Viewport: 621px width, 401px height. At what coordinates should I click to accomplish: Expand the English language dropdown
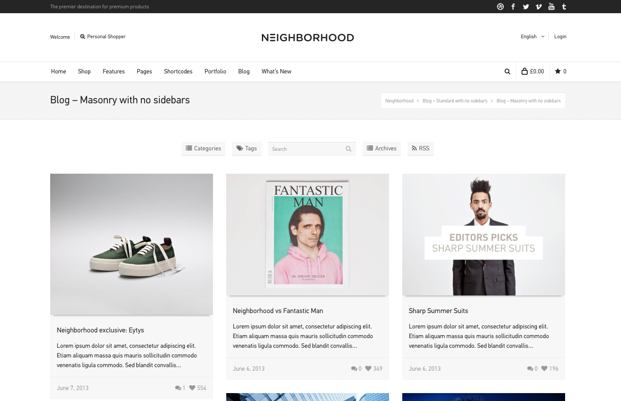click(x=532, y=37)
